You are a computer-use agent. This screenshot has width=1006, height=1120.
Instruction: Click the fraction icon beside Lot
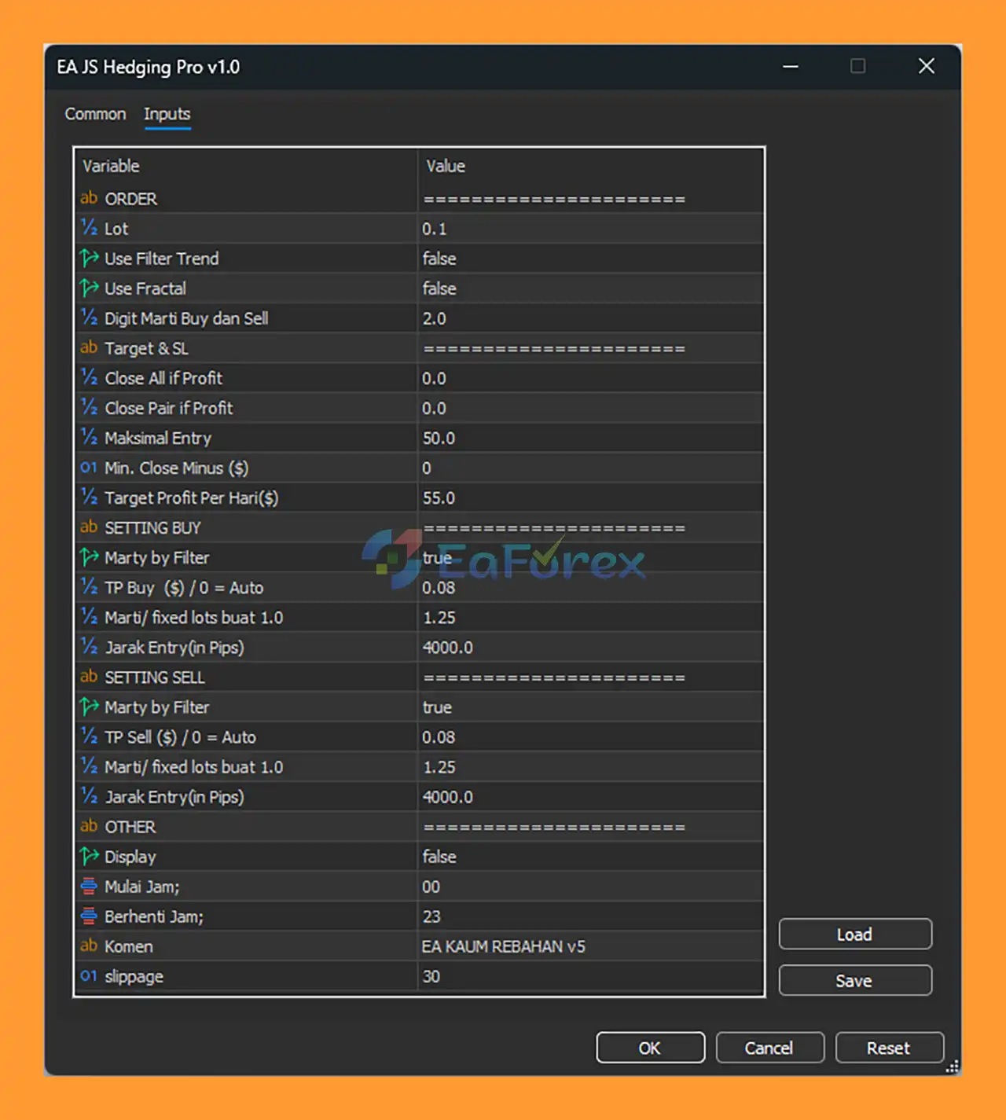pyautogui.click(x=89, y=229)
